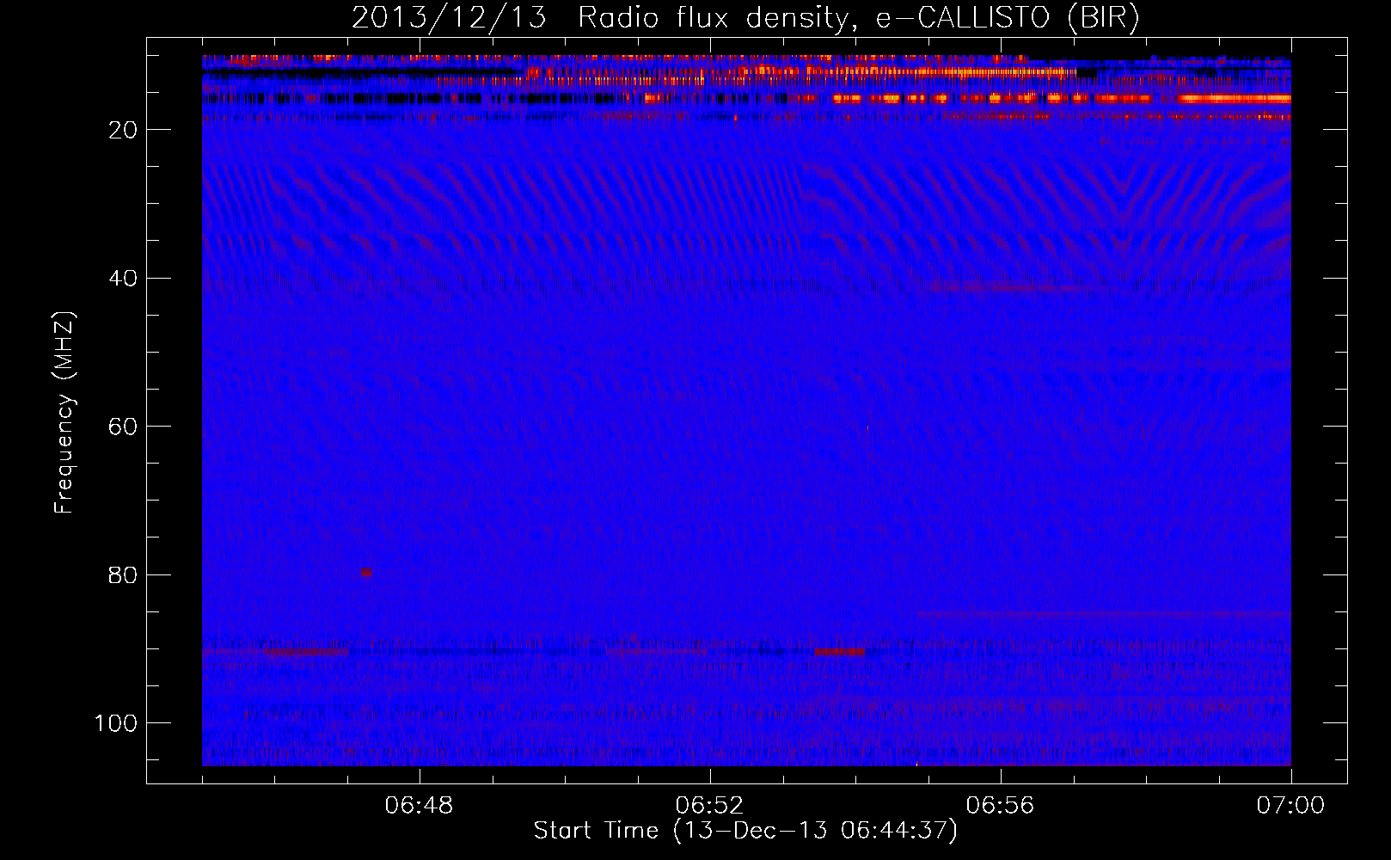Viewport: 1391px width, 860px height.
Task: Click the "07:00" time tick label
Action: tap(1290, 806)
